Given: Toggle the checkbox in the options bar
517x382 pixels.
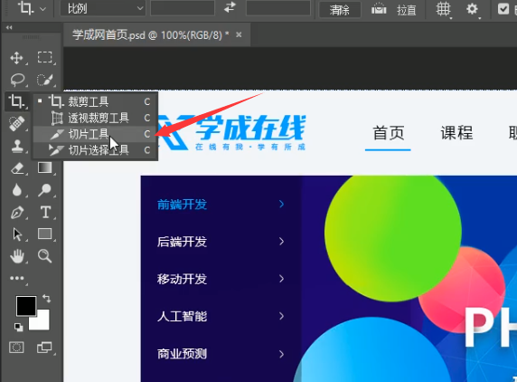Looking at the screenshot, I should (503, 8).
